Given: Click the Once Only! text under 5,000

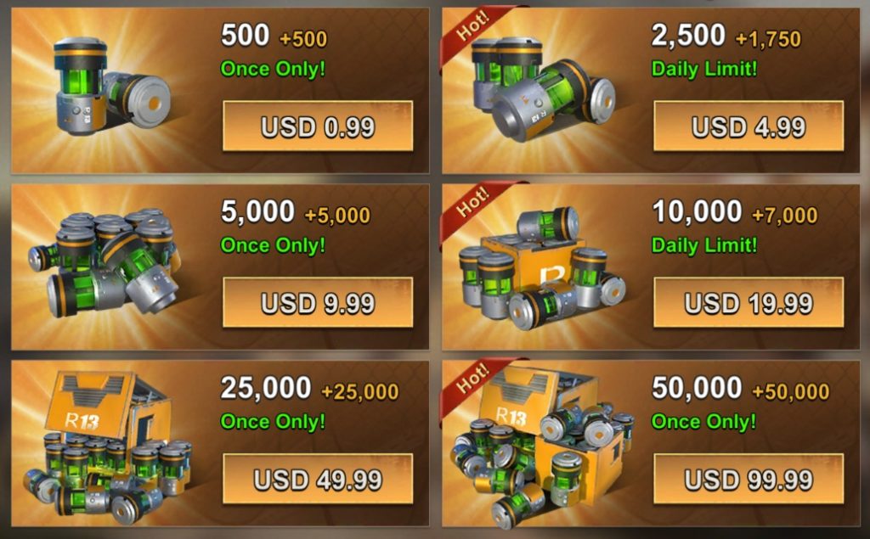Looking at the screenshot, I should (x=273, y=245).
